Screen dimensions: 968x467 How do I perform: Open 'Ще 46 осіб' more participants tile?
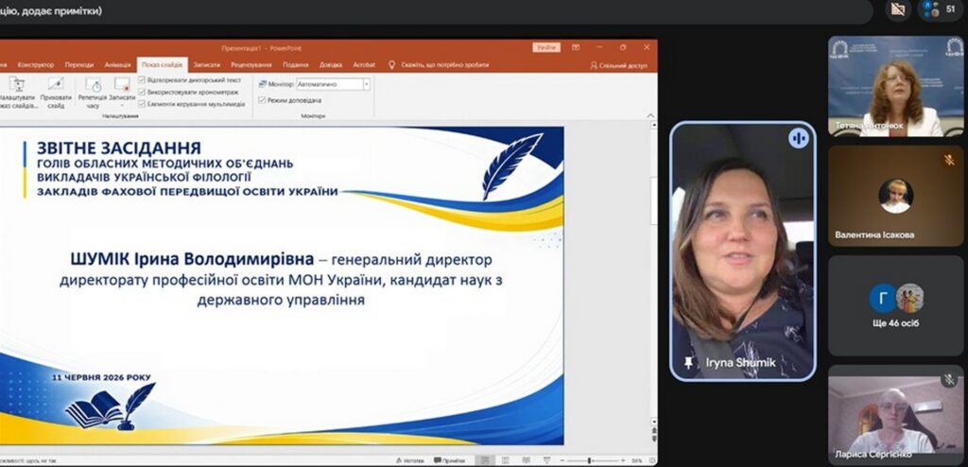point(895,305)
